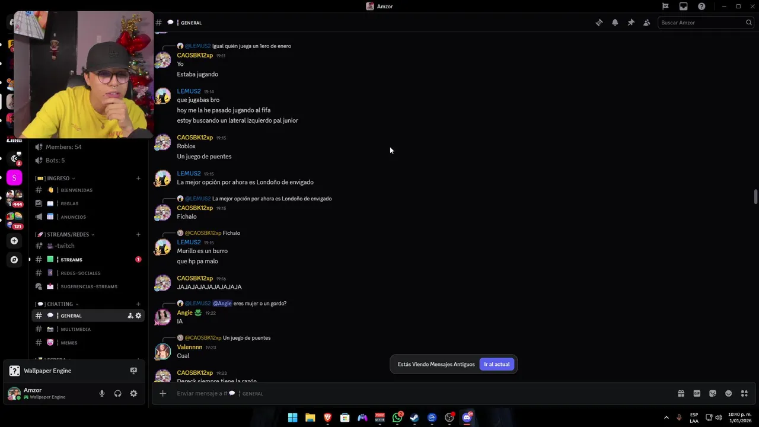Create invite for GENERAL channel
Screen dimensions: 759x427
point(130,316)
